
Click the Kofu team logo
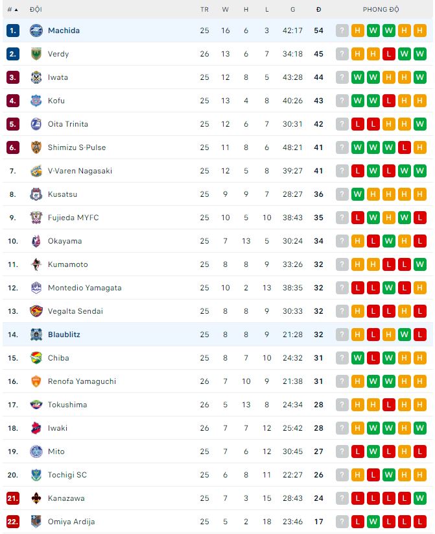point(36,101)
